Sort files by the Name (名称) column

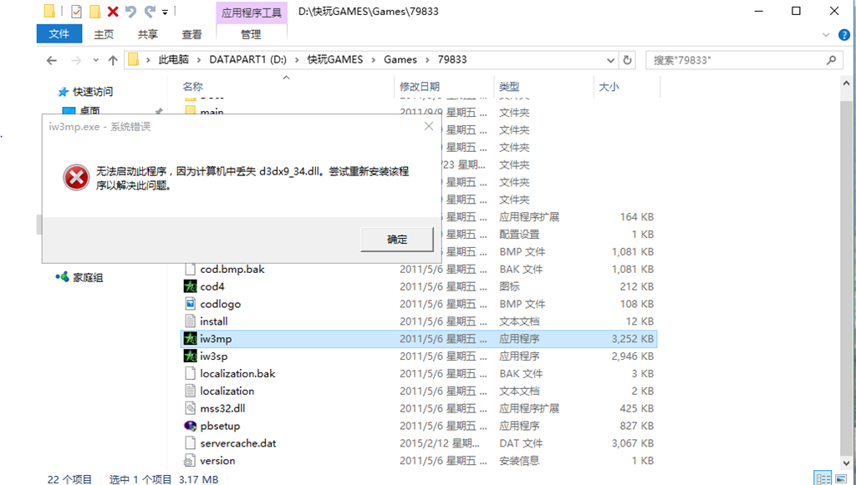click(192, 87)
